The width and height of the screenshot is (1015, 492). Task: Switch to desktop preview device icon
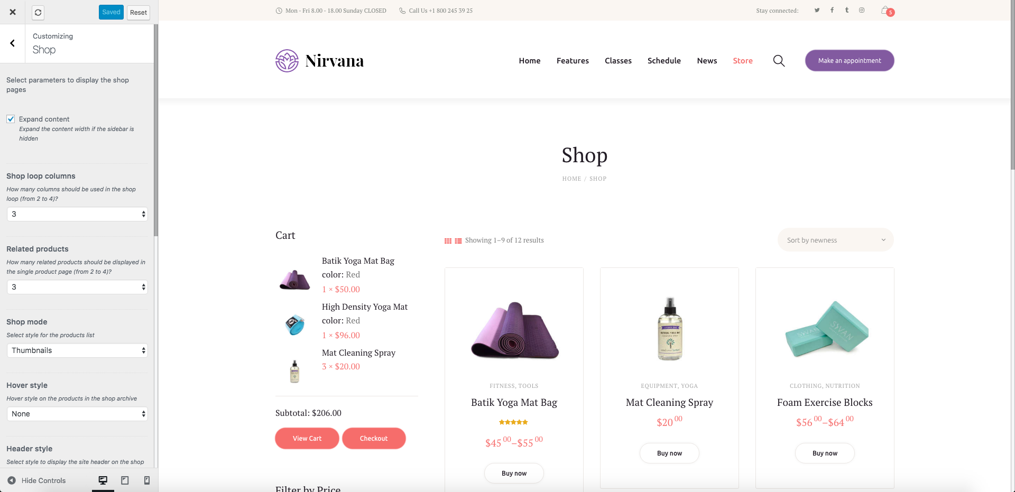[x=103, y=480]
